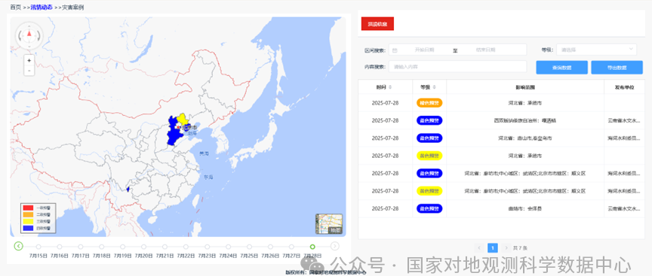This screenshot has height=276, width=652.
Task: Select the 7月21日 timeline point
Action: [165, 247]
